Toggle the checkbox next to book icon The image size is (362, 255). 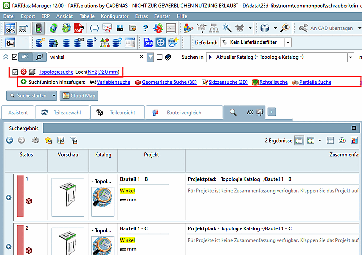tap(159, 57)
